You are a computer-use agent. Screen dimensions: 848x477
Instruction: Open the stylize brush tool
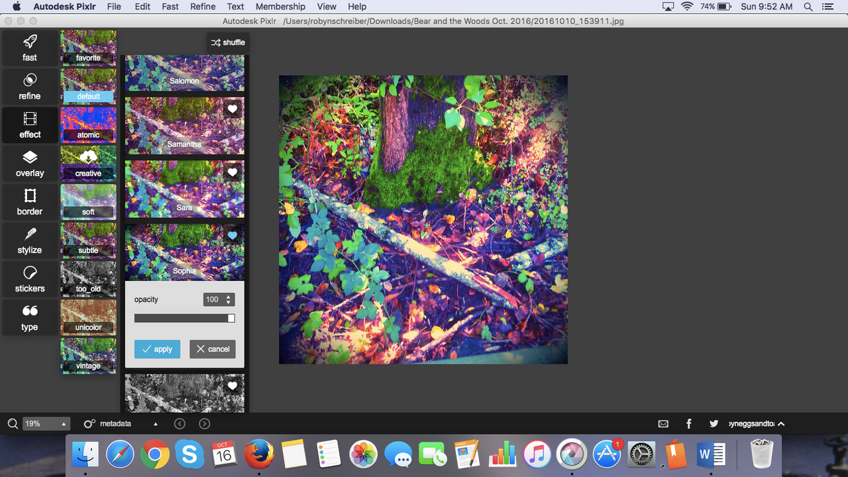30,240
